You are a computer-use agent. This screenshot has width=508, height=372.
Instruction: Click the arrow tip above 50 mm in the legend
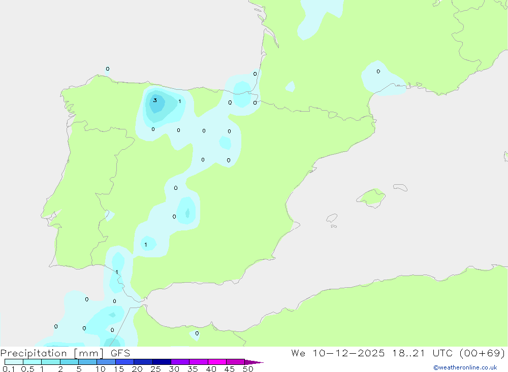tap(254, 362)
